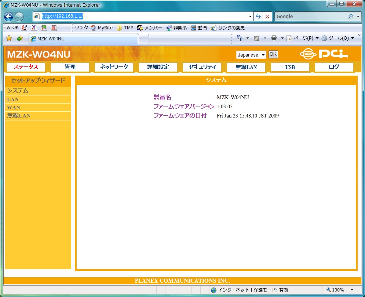Open the ツール(O) menu
The width and height of the screenshot is (365, 297).
(x=338, y=38)
